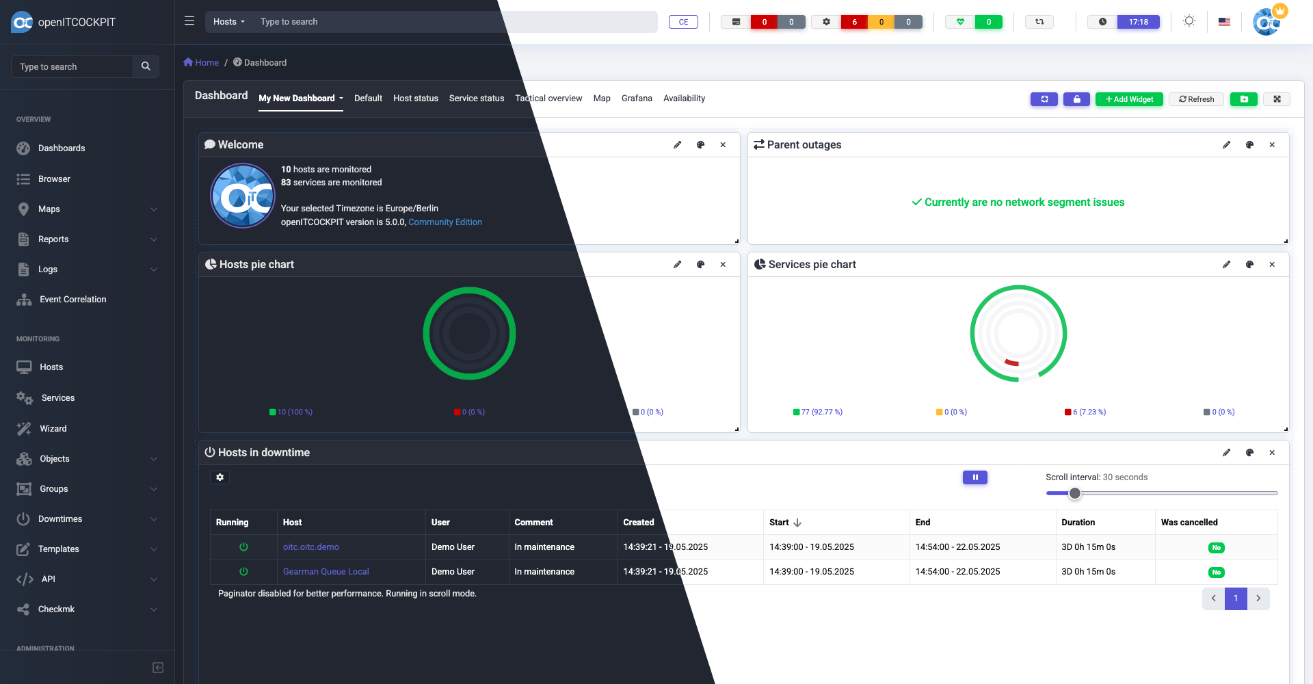Open the Hosts search type dropdown
Viewport: 1313px width, 684px height.
click(228, 22)
